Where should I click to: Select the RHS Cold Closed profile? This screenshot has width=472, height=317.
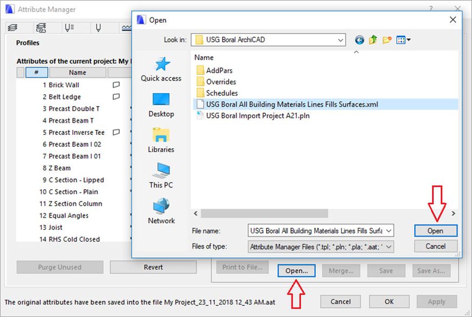coord(73,239)
